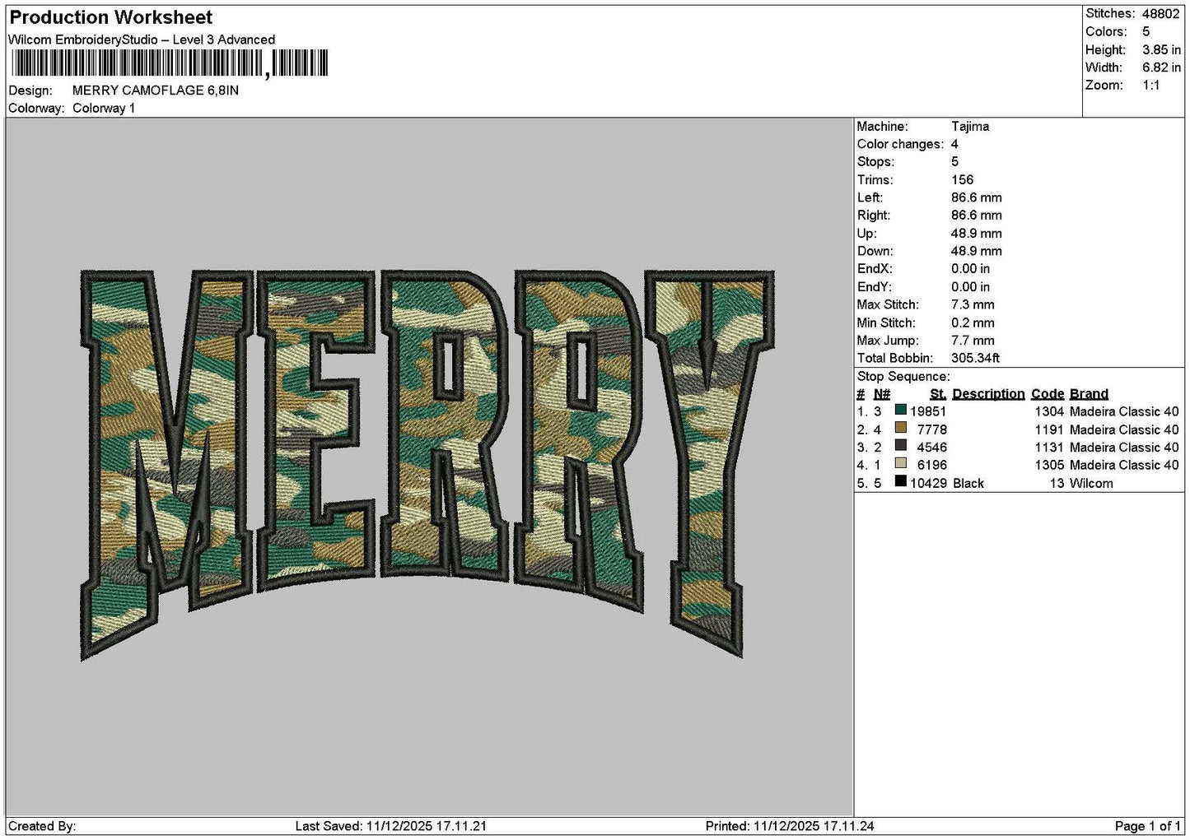Click the 'Brand' column header

coord(1089,394)
